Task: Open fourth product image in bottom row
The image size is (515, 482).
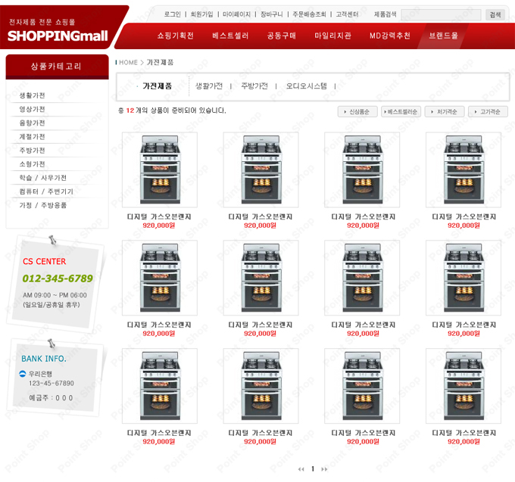Action: coord(463,386)
